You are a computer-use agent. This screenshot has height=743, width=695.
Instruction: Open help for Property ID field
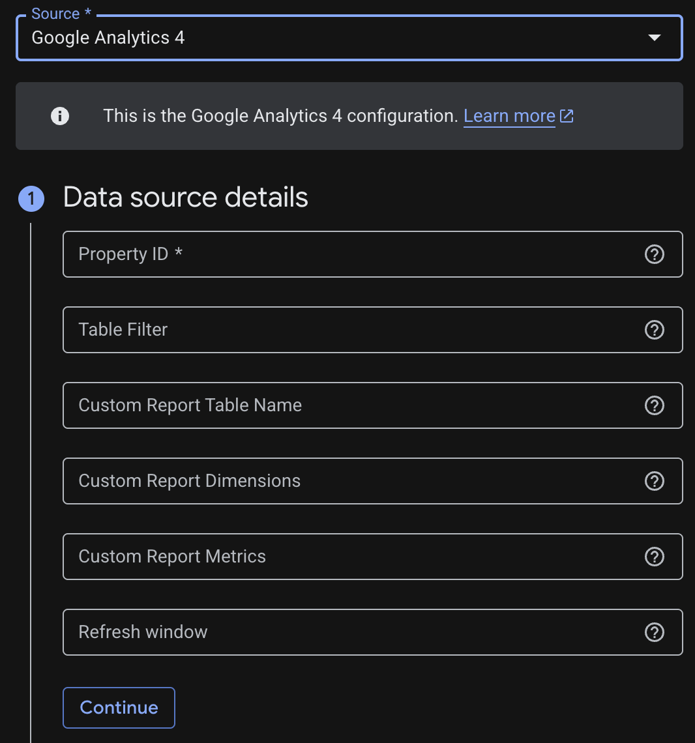(654, 254)
